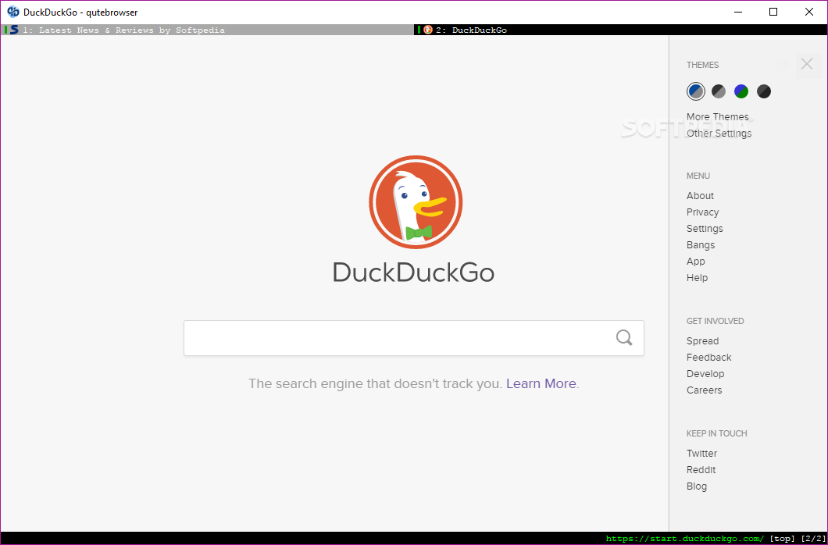Click the GET INVOLVED section heading
This screenshot has width=828, height=545.
coord(715,321)
